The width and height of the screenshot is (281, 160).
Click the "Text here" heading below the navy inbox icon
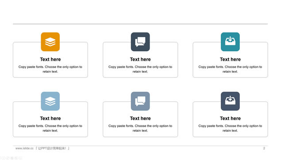tap(230, 118)
